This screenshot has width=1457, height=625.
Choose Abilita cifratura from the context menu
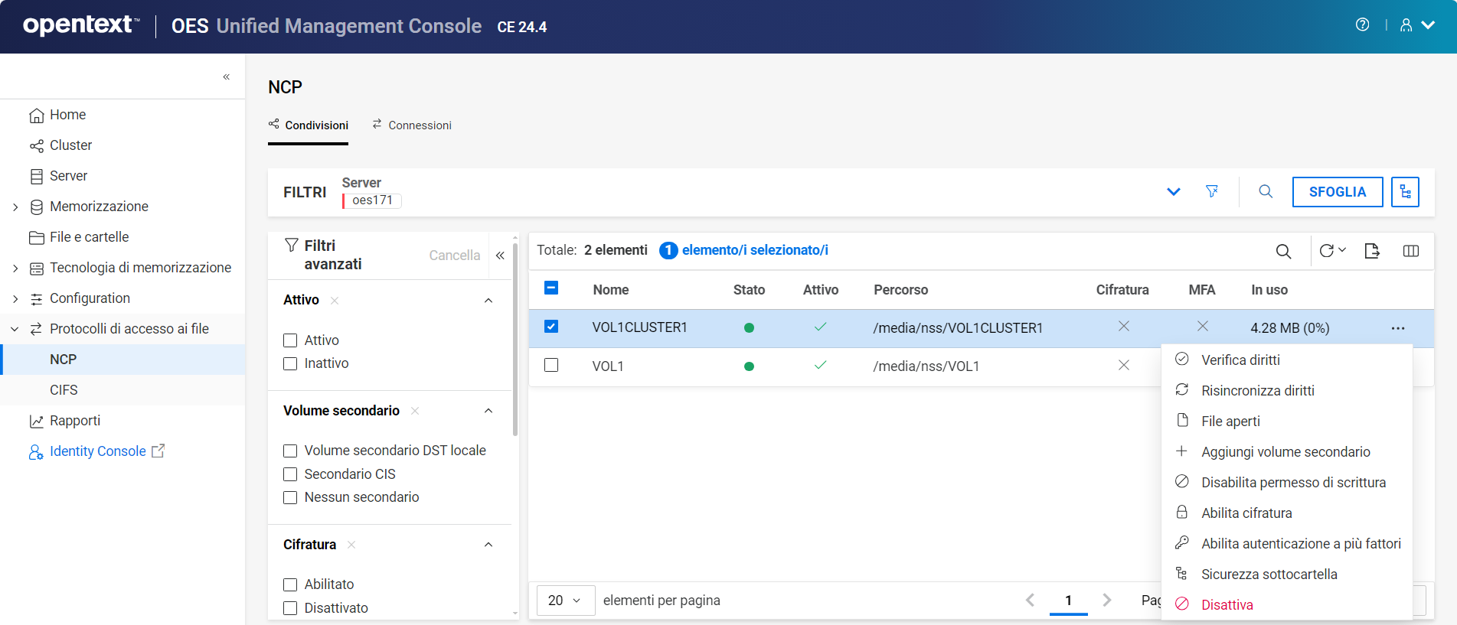pos(1246,513)
